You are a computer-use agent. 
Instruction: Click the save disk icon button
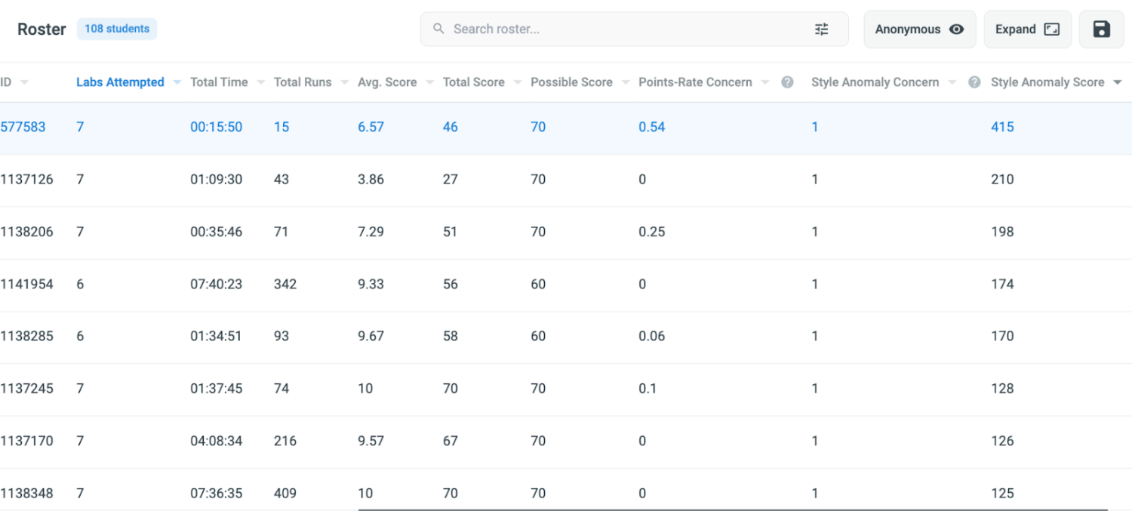1101,29
